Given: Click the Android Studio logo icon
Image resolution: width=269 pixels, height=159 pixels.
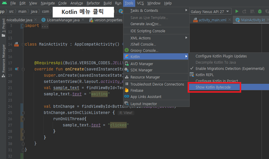Looking at the screenshot, I should 4,3.
